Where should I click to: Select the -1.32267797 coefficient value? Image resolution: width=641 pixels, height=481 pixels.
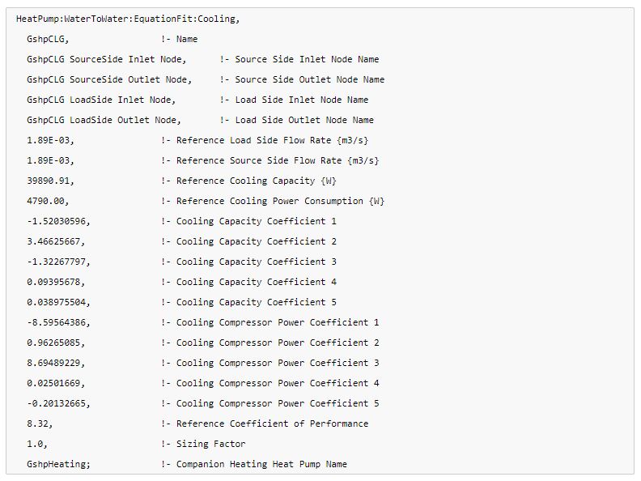tap(58, 262)
